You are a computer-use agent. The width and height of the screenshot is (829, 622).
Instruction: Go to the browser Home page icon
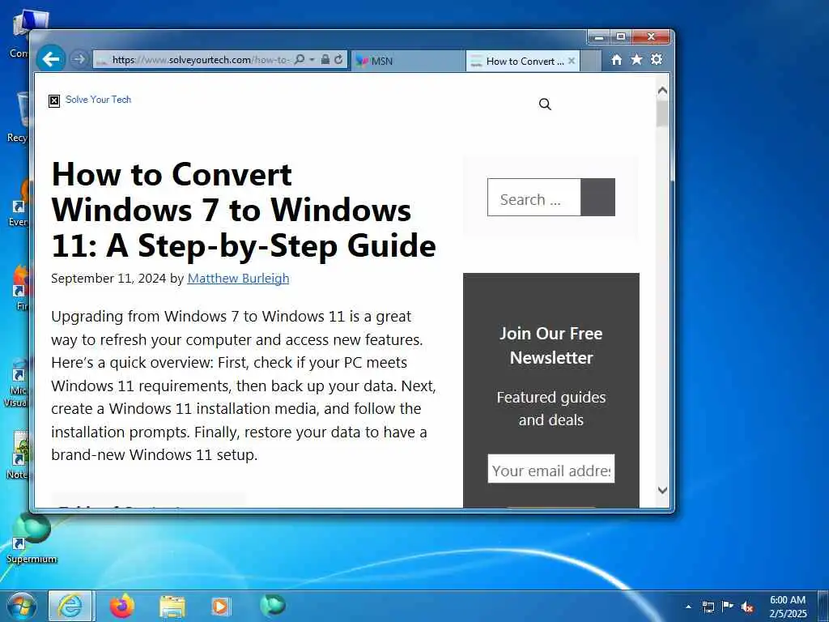[x=616, y=60]
